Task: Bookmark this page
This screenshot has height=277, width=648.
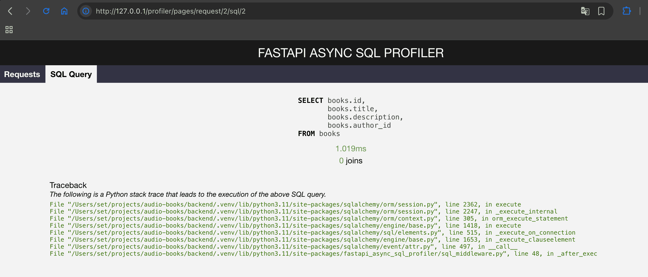Action: tap(601, 11)
